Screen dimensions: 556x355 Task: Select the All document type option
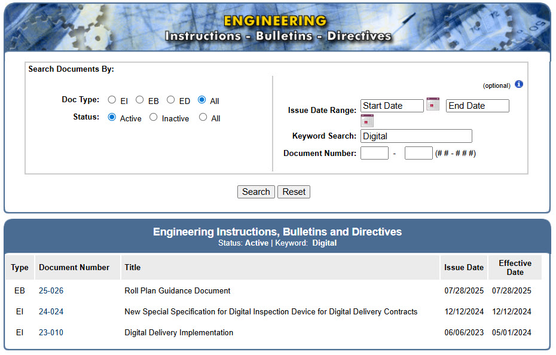pyautogui.click(x=201, y=100)
